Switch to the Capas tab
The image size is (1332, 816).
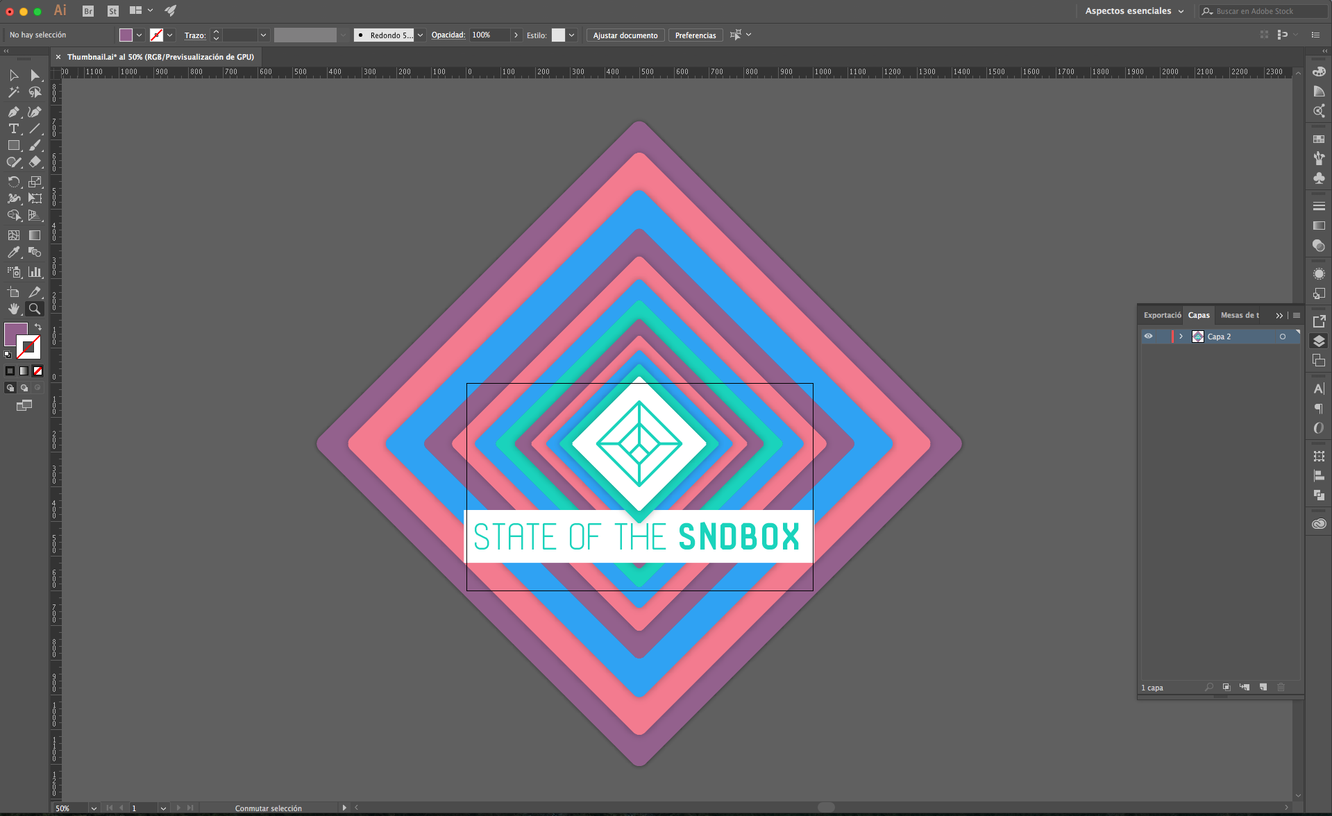pos(1199,315)
